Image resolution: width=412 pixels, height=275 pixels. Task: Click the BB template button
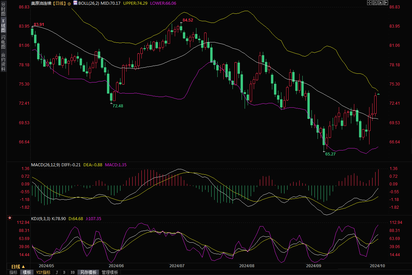pos(73,272)
